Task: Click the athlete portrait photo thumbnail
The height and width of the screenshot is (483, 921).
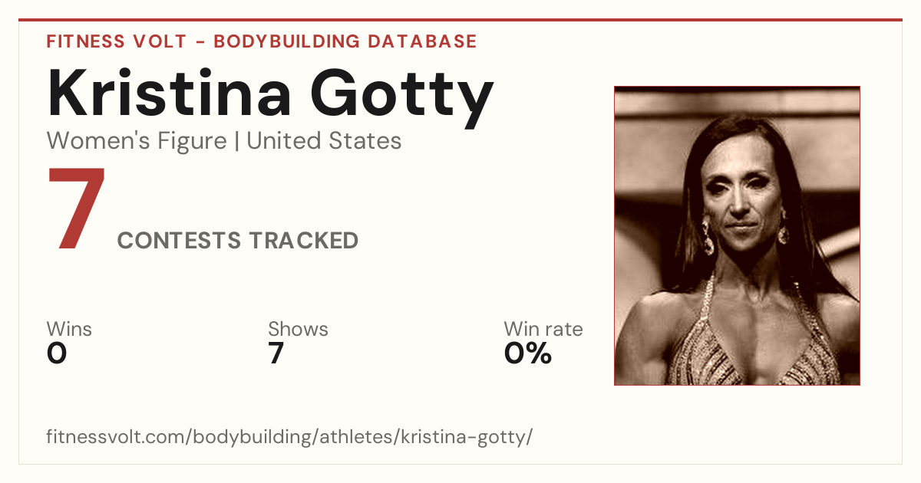Action: click(x=737, y=235)
